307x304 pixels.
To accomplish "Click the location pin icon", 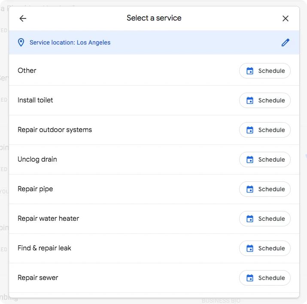I will (x=21, y=42).
